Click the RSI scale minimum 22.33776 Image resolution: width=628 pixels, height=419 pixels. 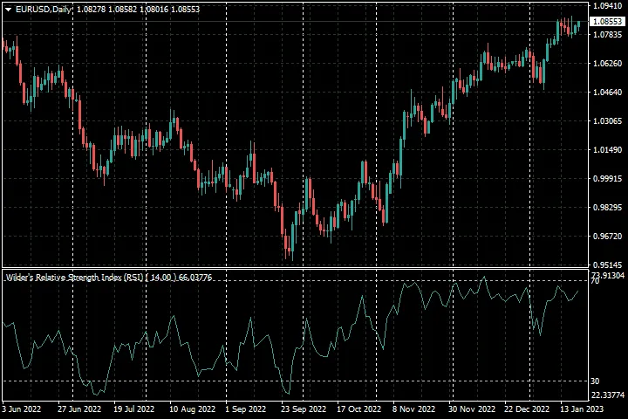(x=608, y=395)
